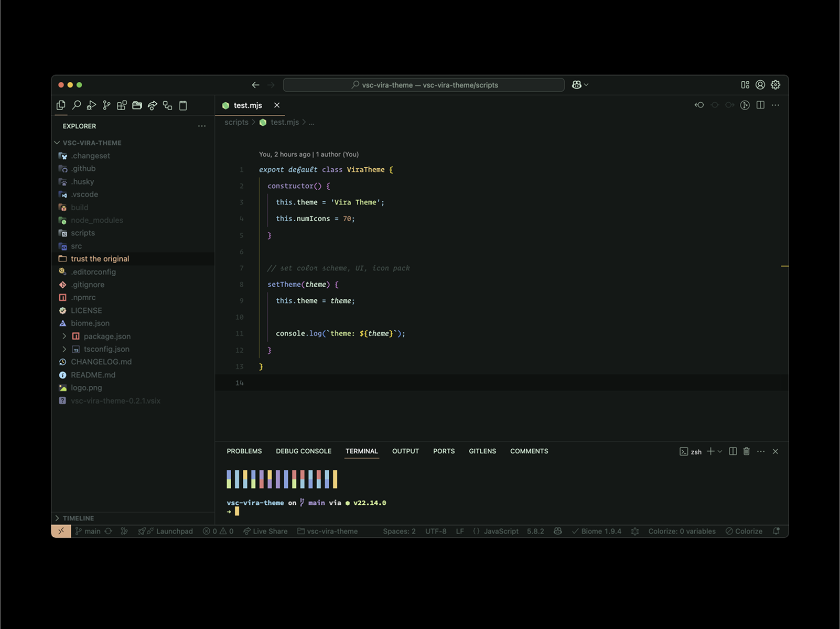Screen dimensions: 840x629
Task: Open the Extensions view icon
Action: pyautogui.click(x=122, y=105)
